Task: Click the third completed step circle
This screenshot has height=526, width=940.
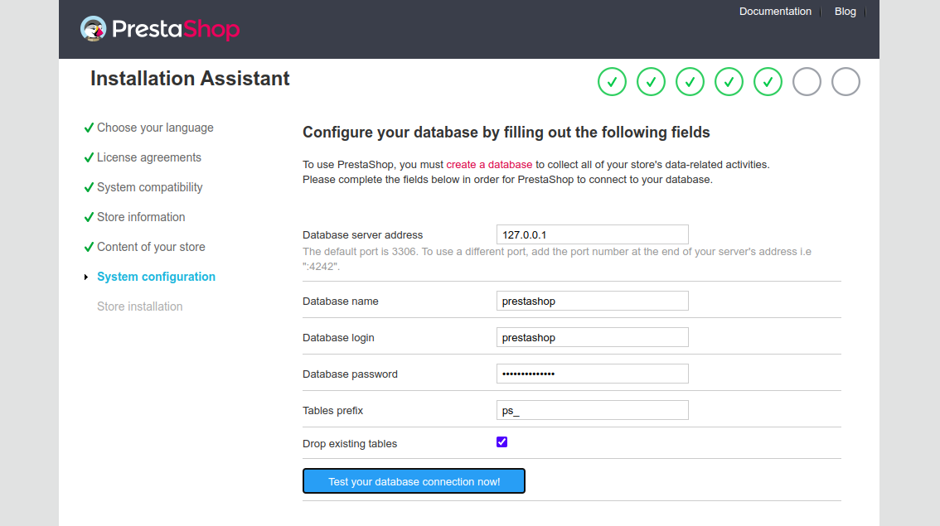Action: click(x=690, y=82)
